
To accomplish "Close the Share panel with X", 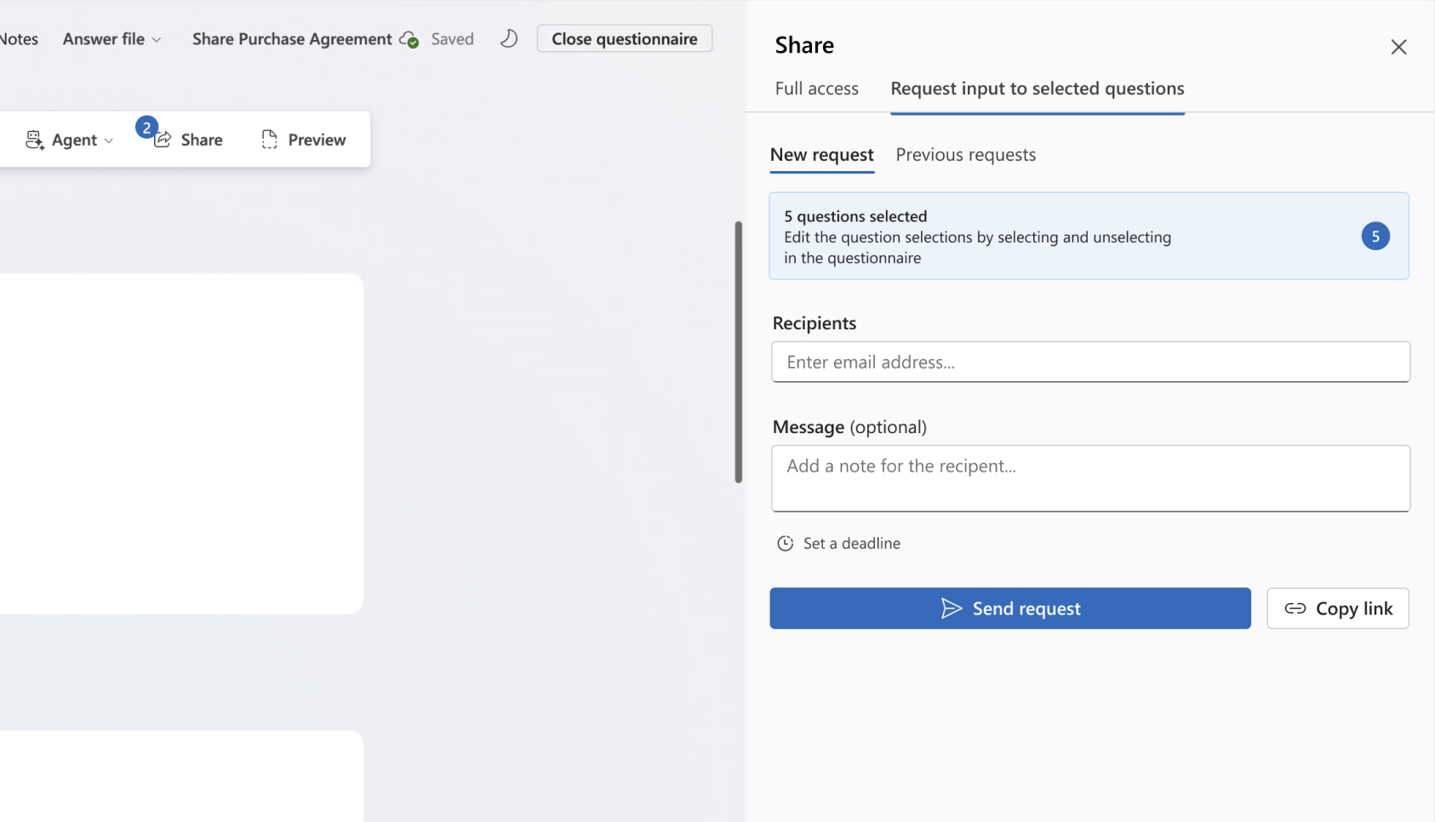I will (1398, 47).
